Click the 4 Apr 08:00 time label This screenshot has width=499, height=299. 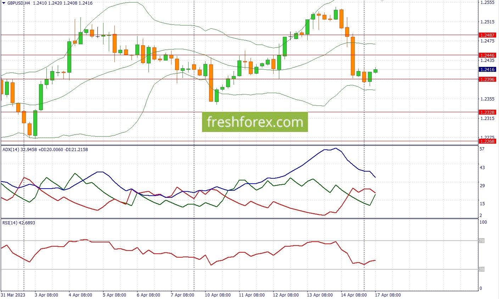click(80, 295)
